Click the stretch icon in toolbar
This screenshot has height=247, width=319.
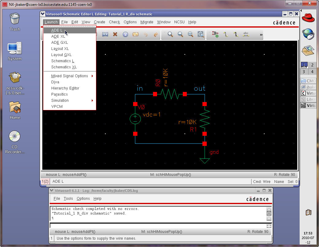[105, 35]
